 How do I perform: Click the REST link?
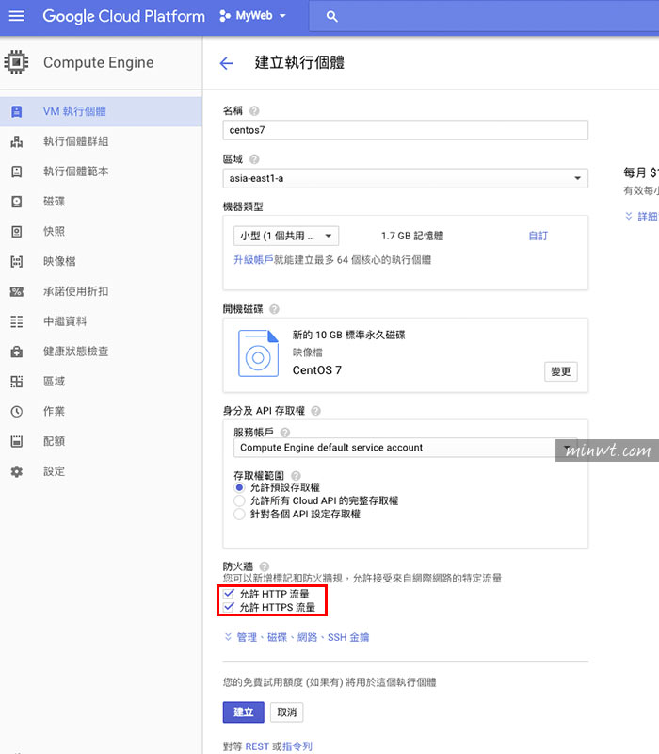click(x=257, y=746)
